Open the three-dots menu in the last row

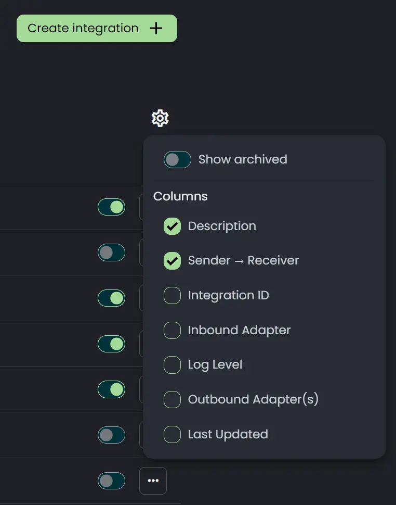click(x=153, y=481)
